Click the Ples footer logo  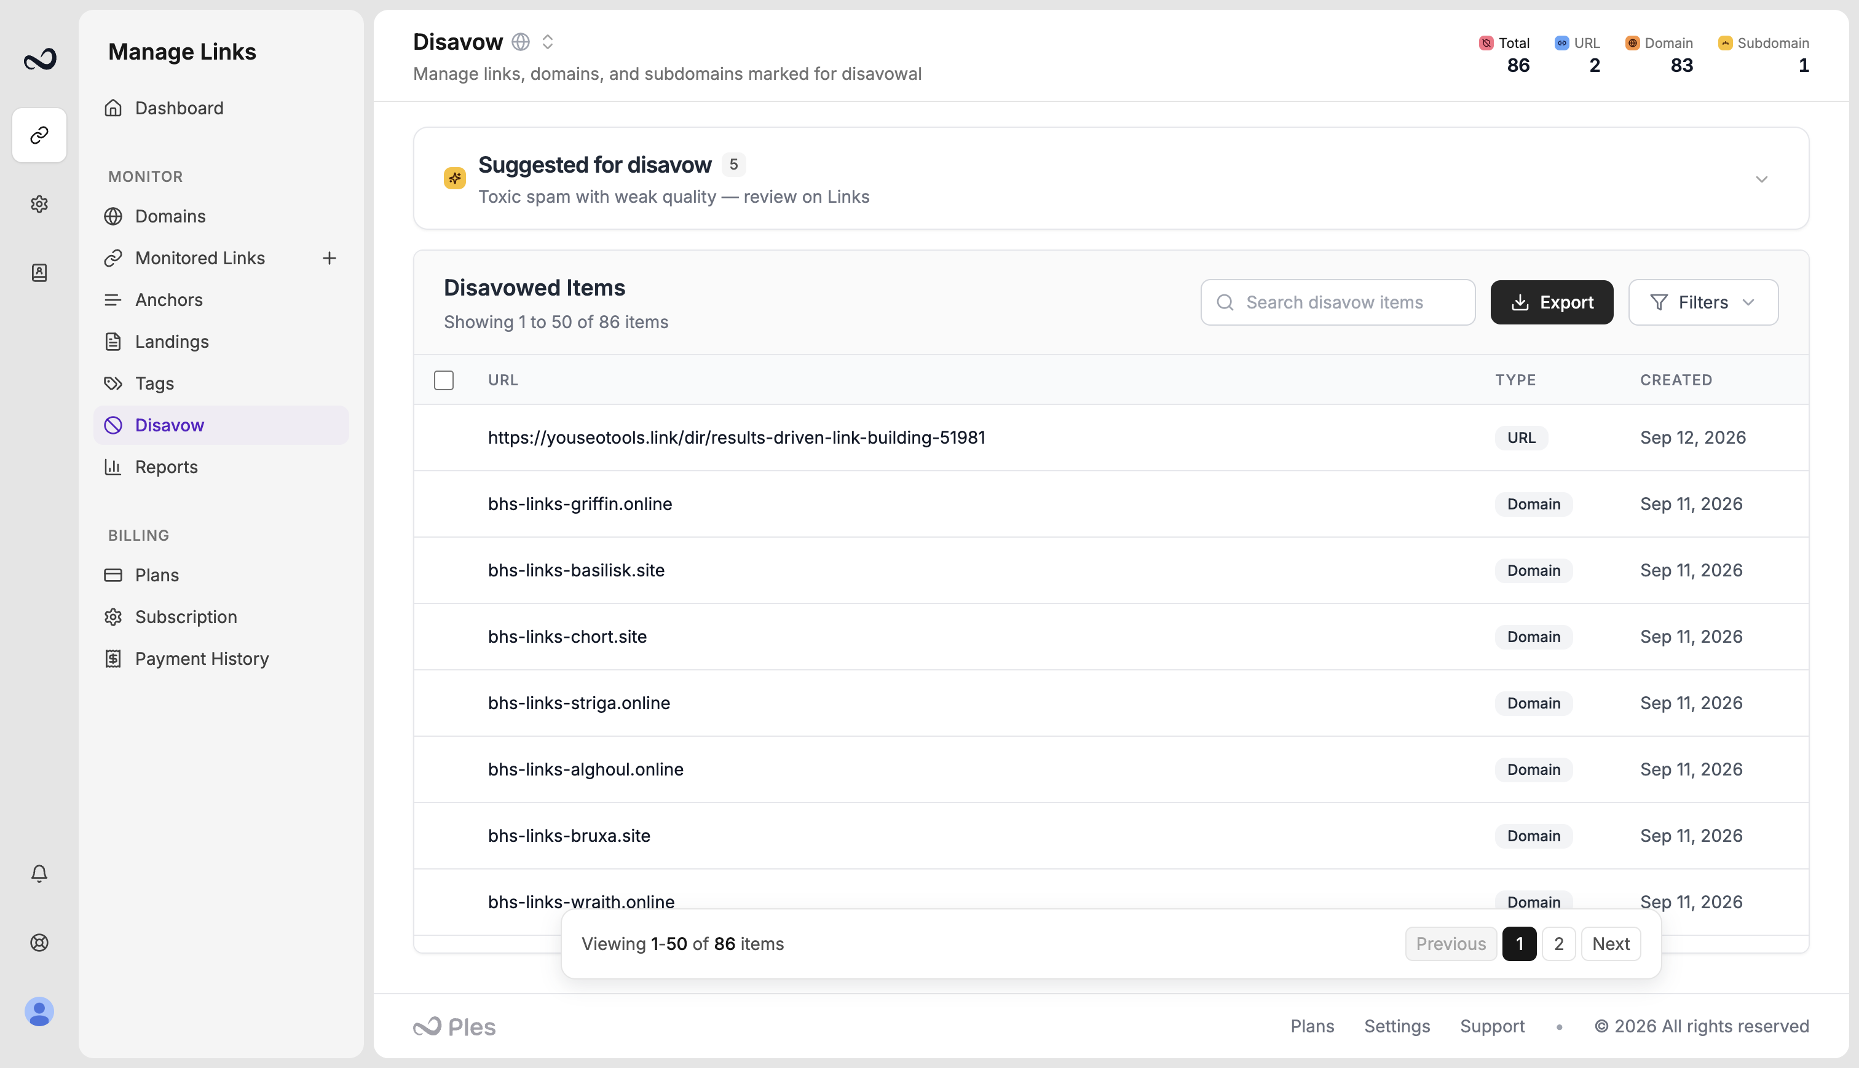click(x=455, y=1026)
